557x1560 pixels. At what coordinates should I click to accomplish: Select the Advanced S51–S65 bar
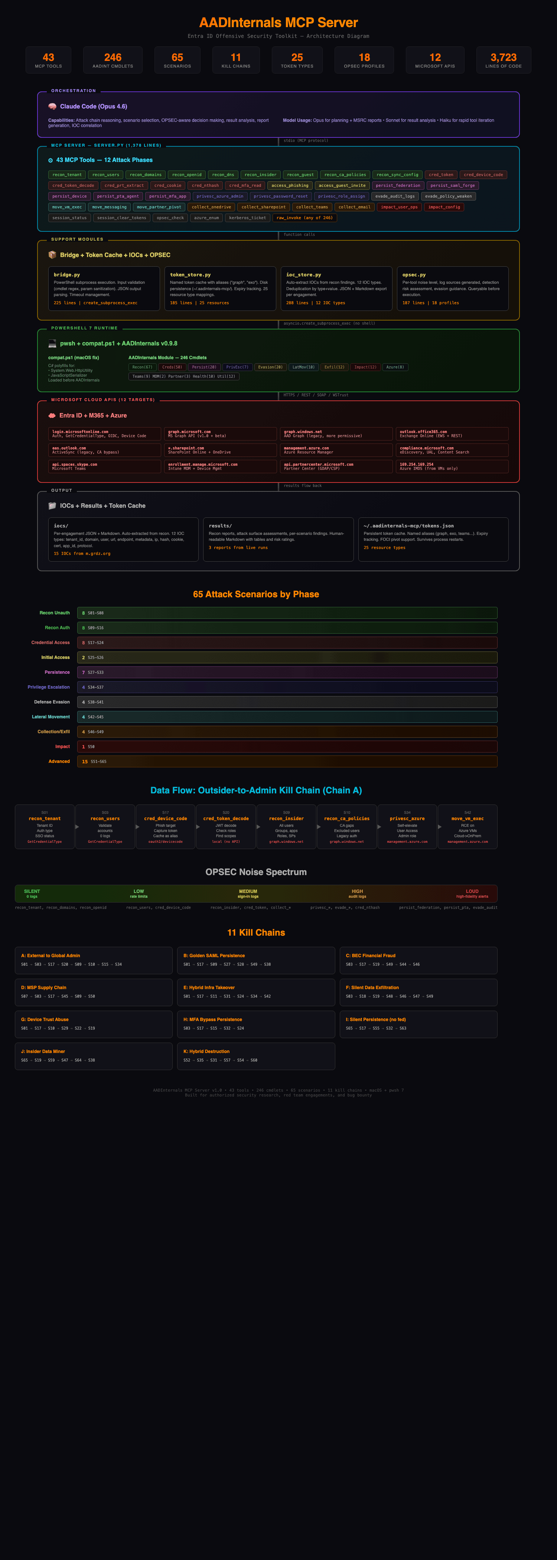pos(287,762)
